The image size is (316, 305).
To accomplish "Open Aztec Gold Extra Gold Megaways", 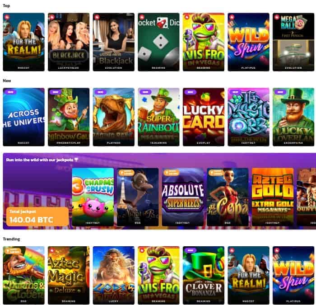I will coord(273,197).
